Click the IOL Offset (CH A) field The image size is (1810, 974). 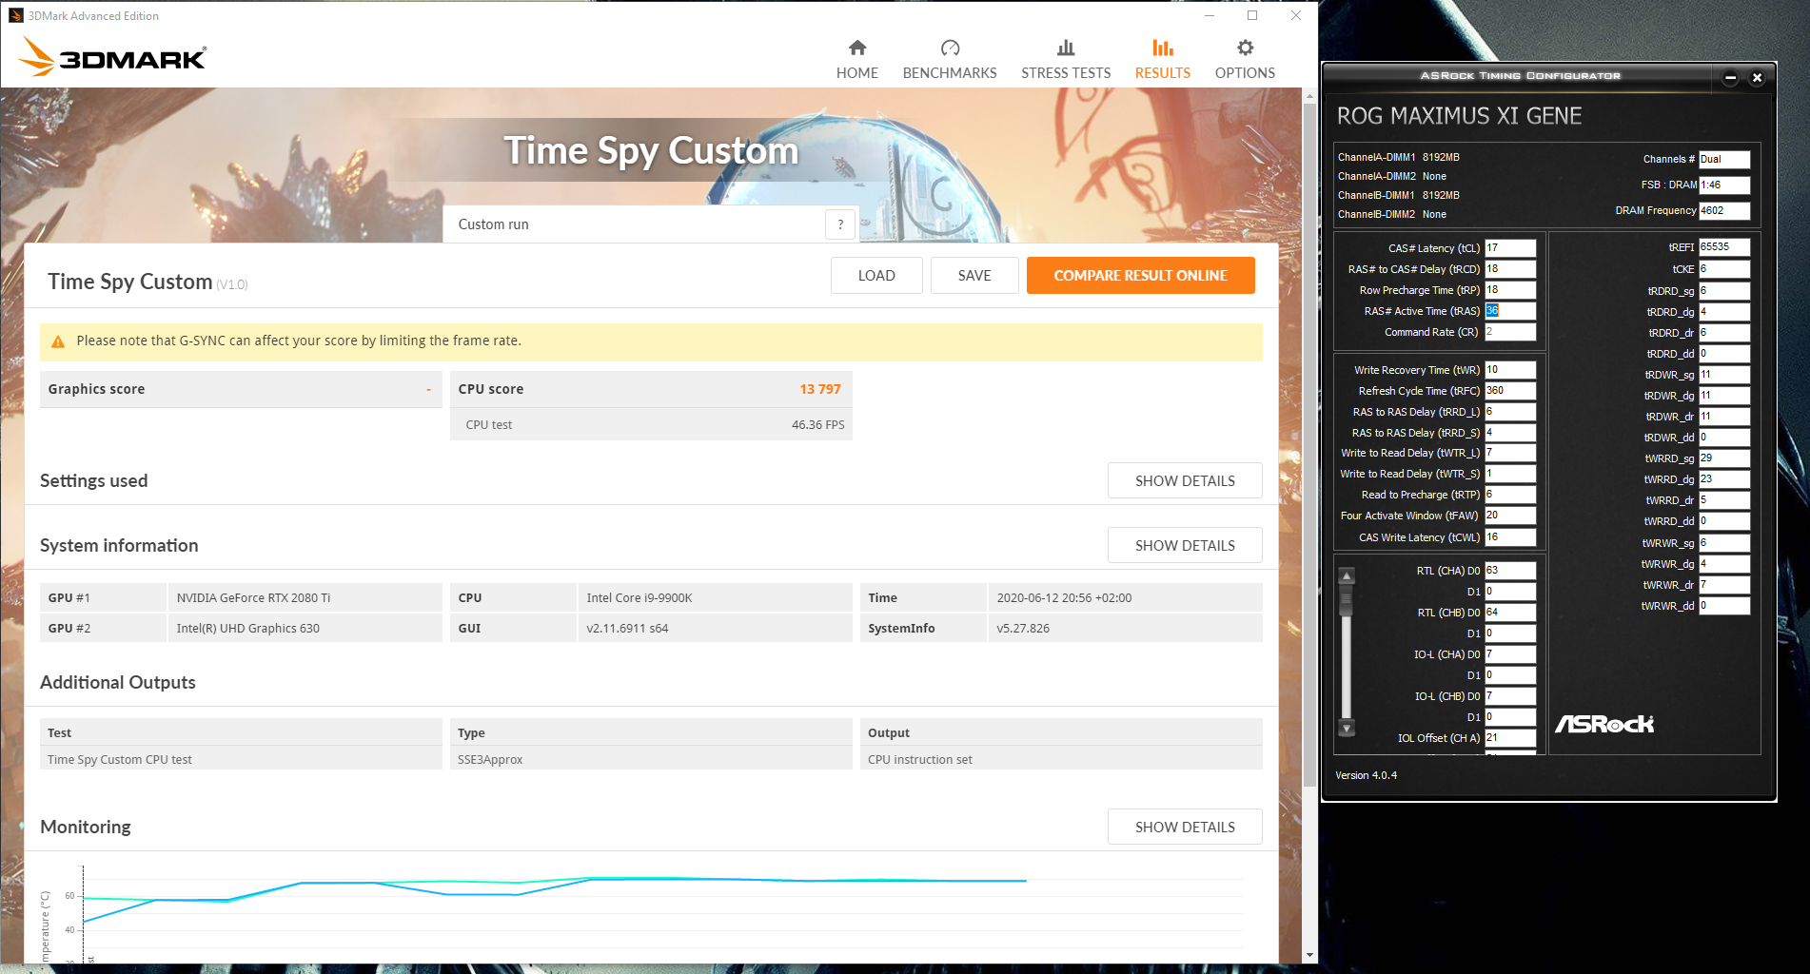[1510, 738]
